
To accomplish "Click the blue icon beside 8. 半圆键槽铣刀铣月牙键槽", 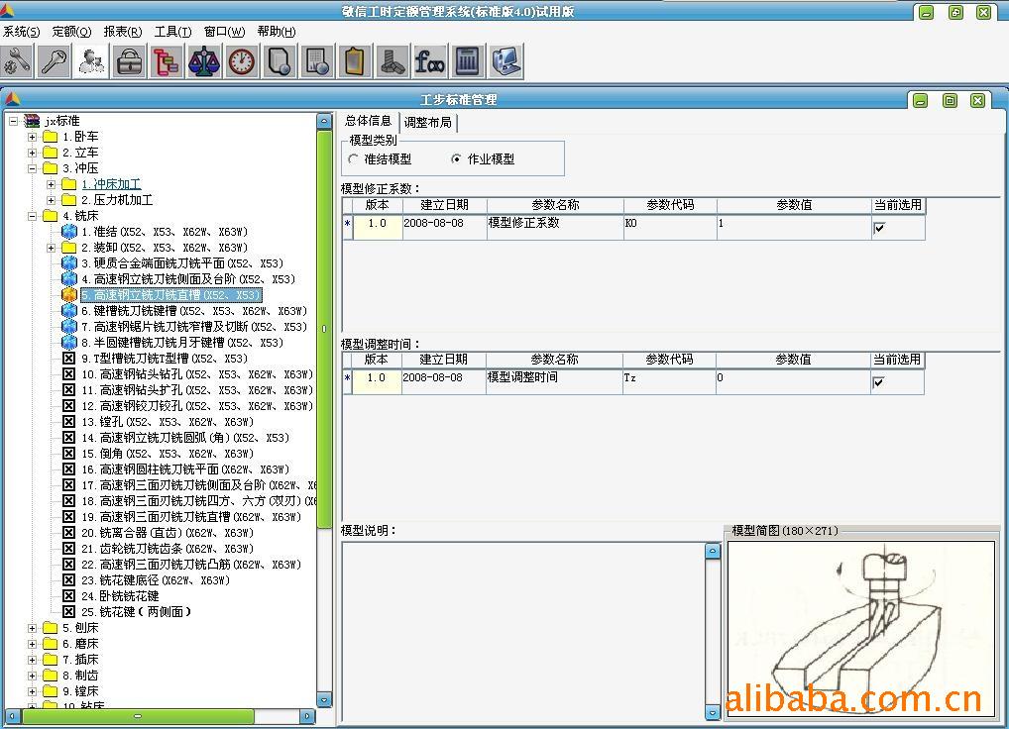I will click(x=68, y=343).
